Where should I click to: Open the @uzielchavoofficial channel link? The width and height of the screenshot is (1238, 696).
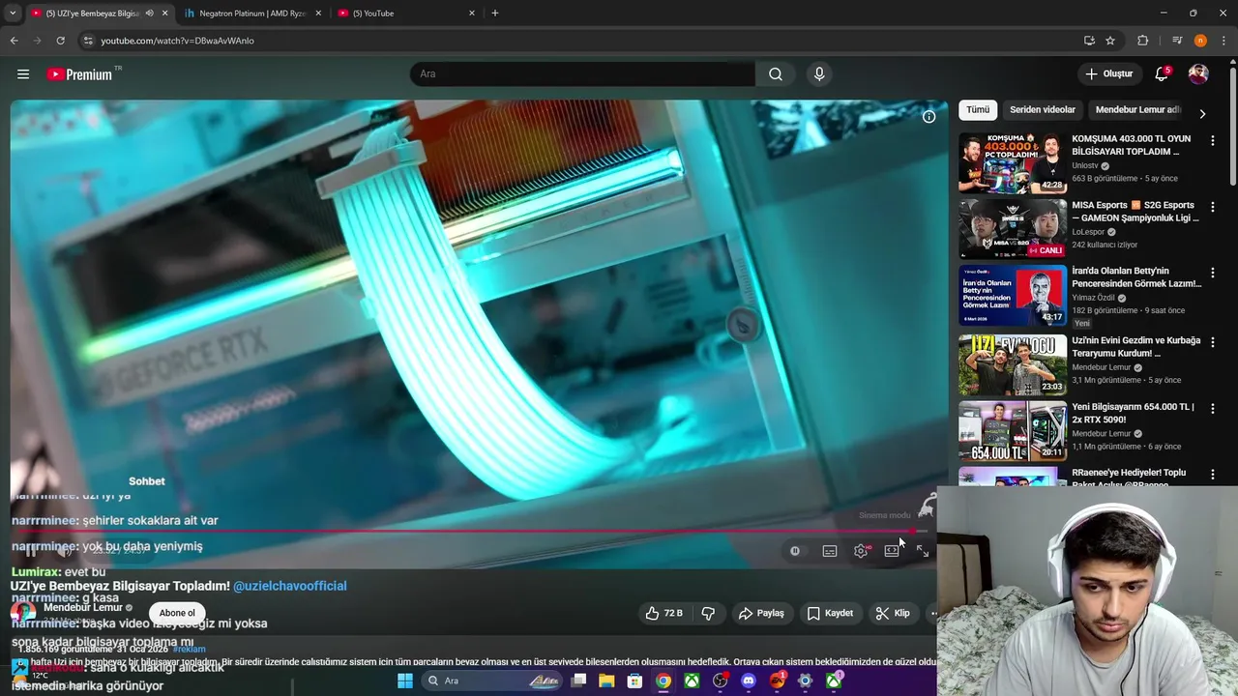[x=289, y=586]
